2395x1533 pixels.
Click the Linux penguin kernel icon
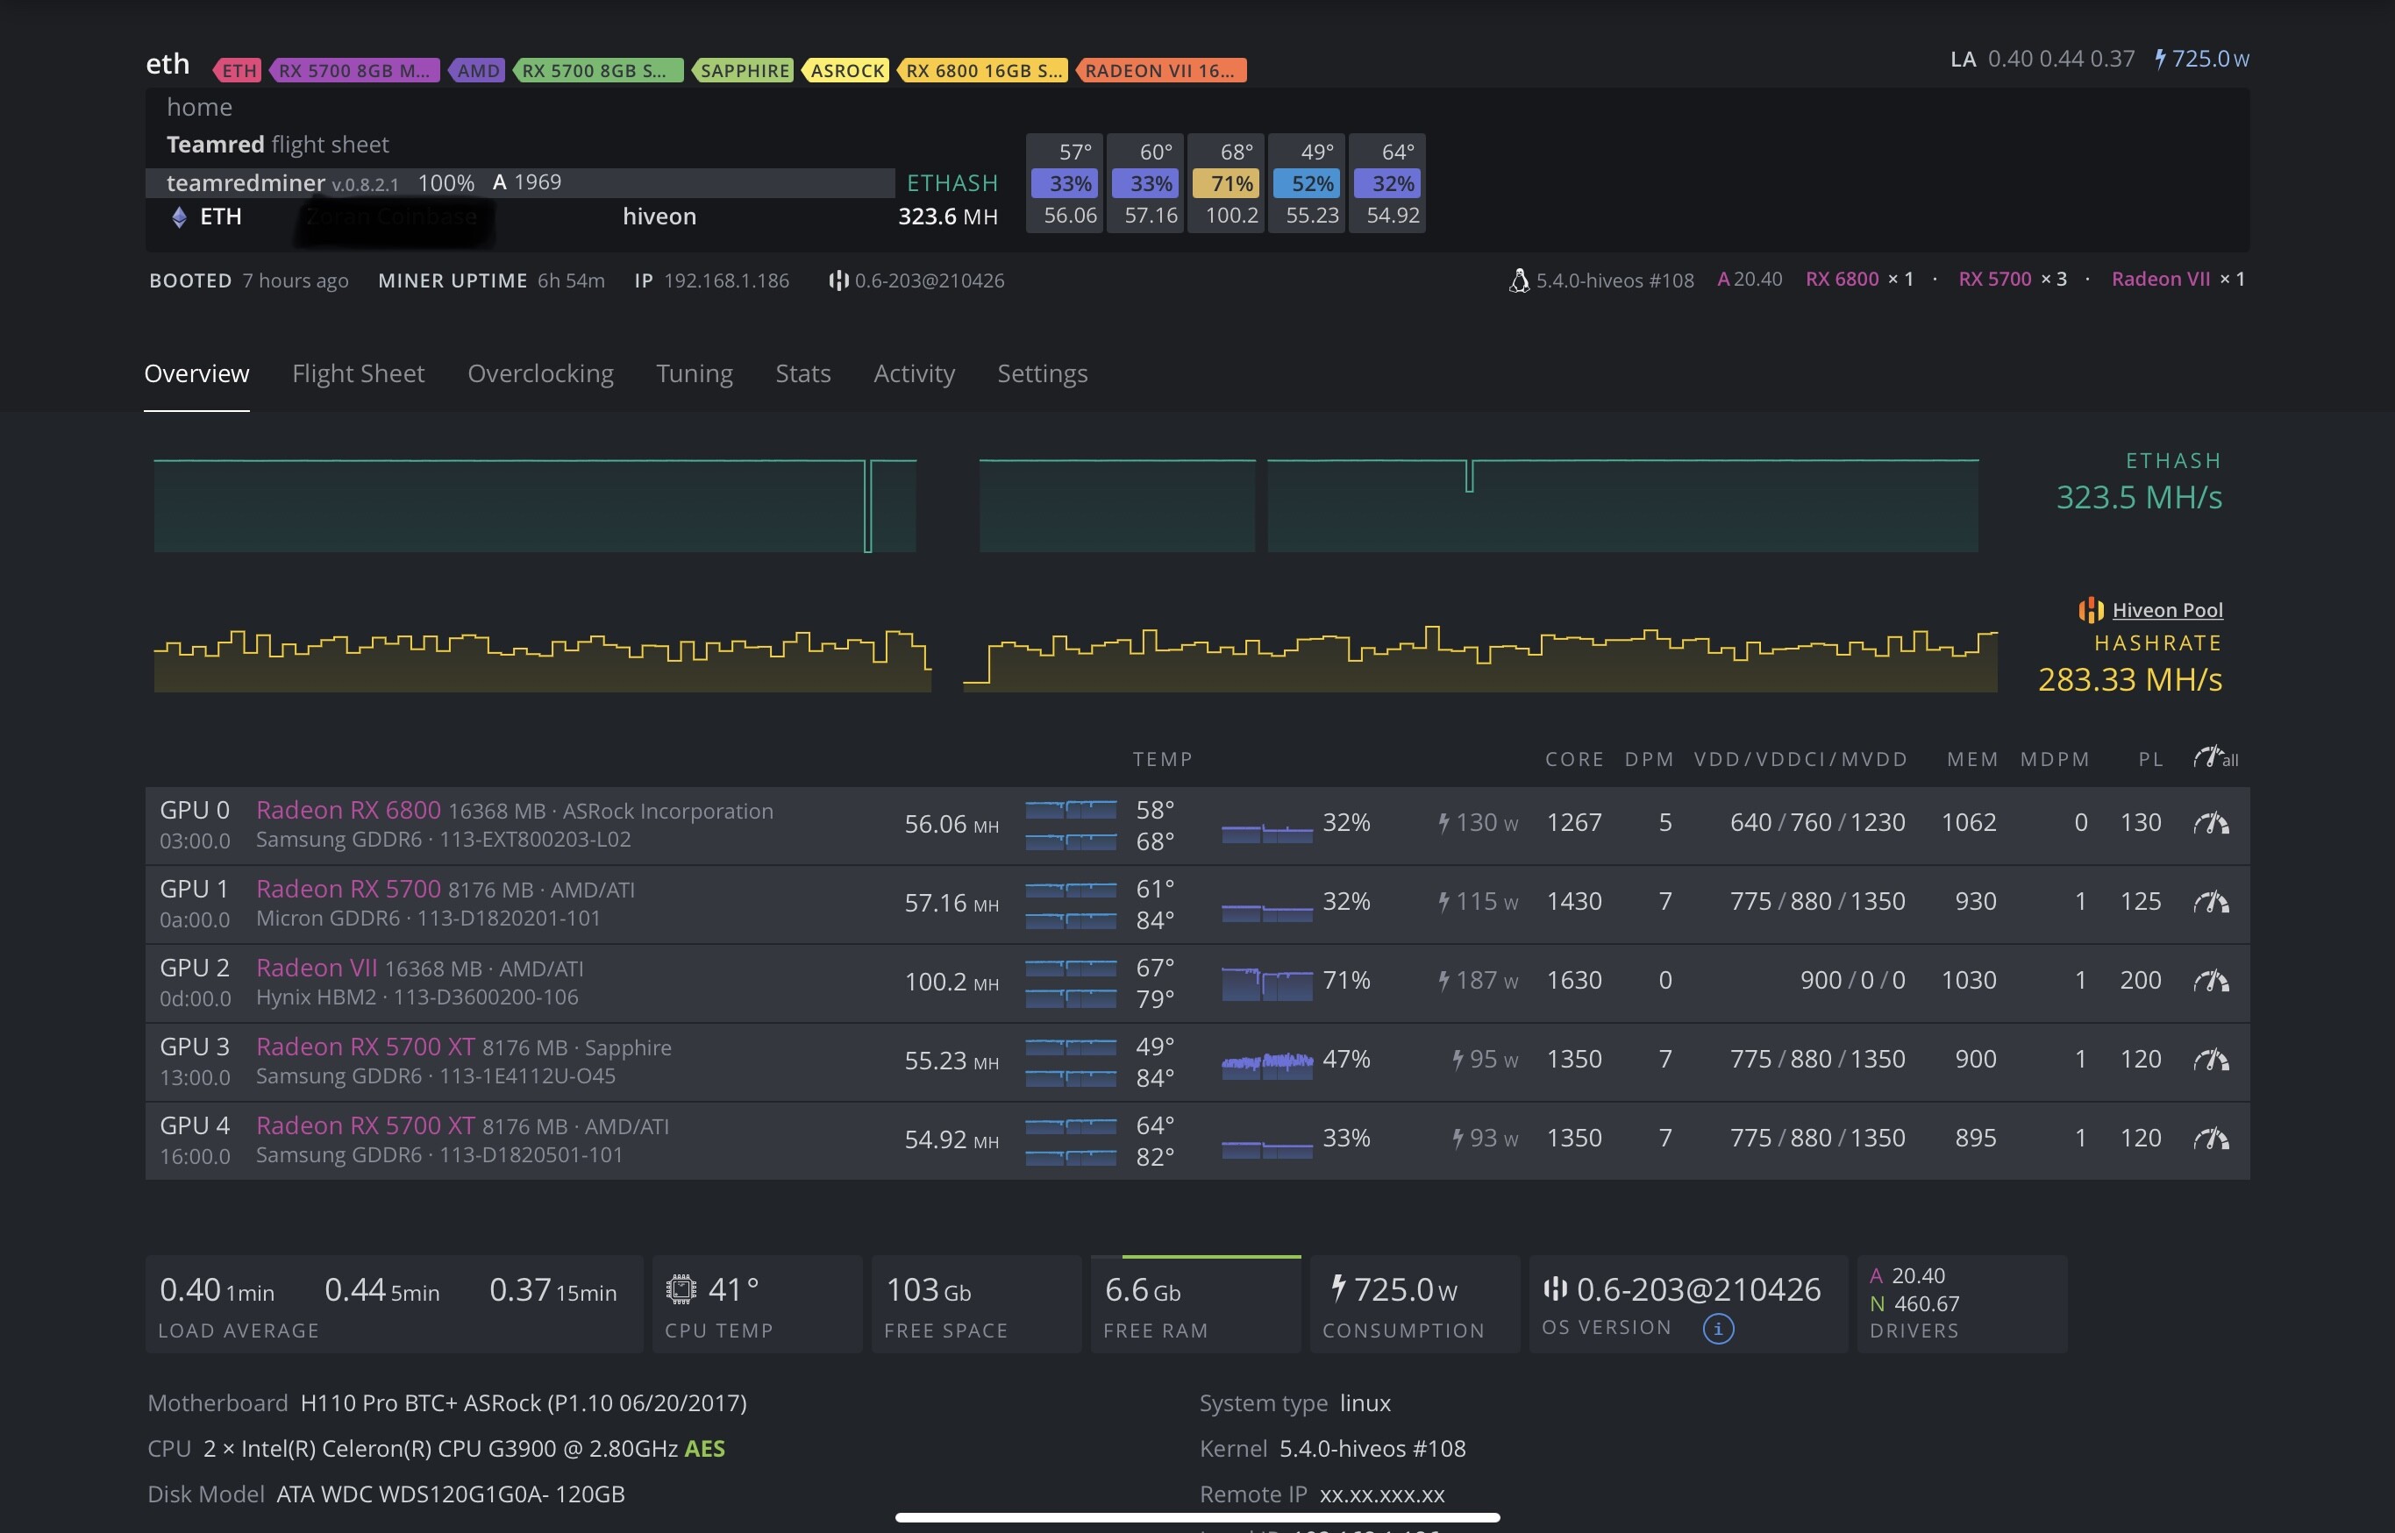(1519, 280)
